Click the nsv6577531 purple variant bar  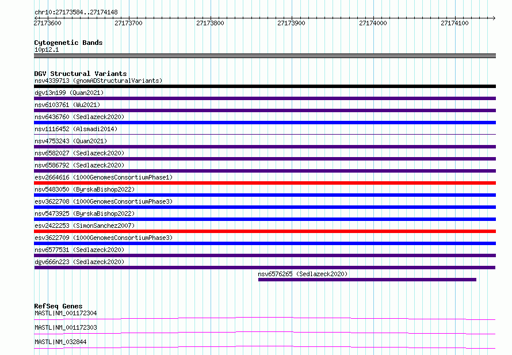pos(265,255)
